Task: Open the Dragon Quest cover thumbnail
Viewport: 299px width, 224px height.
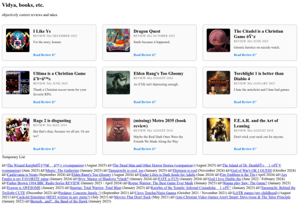Action: [118, 40]
